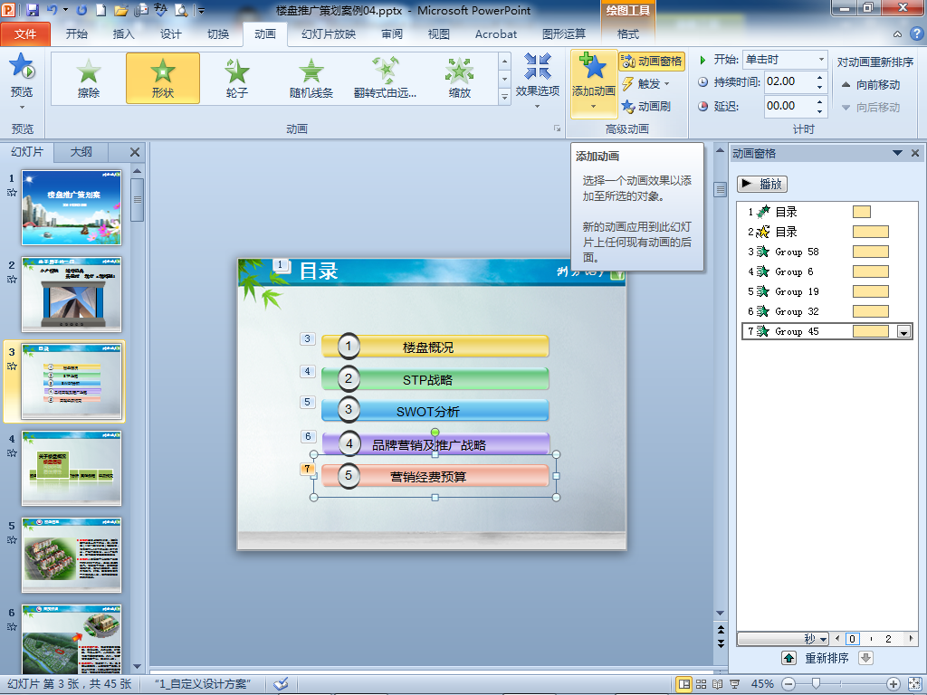Click 向后移动 move later

(871, 108)
